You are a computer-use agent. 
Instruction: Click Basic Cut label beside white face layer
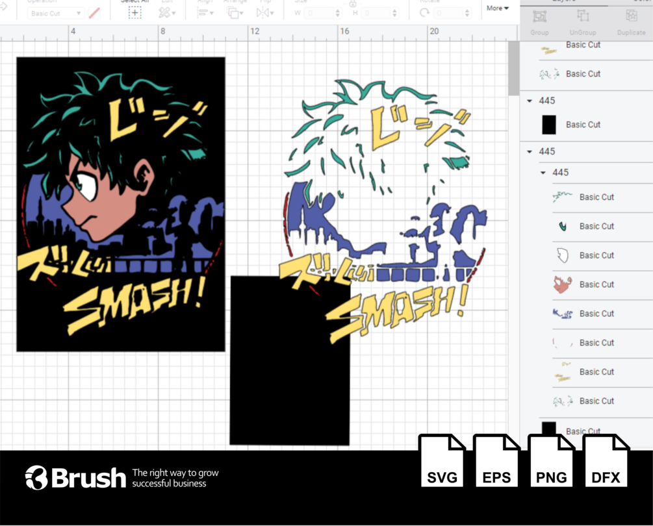coord(596,255)
